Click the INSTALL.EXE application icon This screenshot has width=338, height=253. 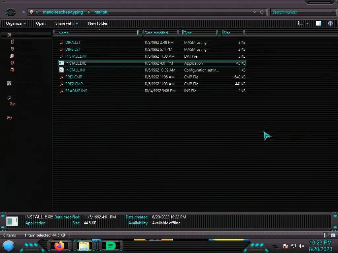click(61, 63)
